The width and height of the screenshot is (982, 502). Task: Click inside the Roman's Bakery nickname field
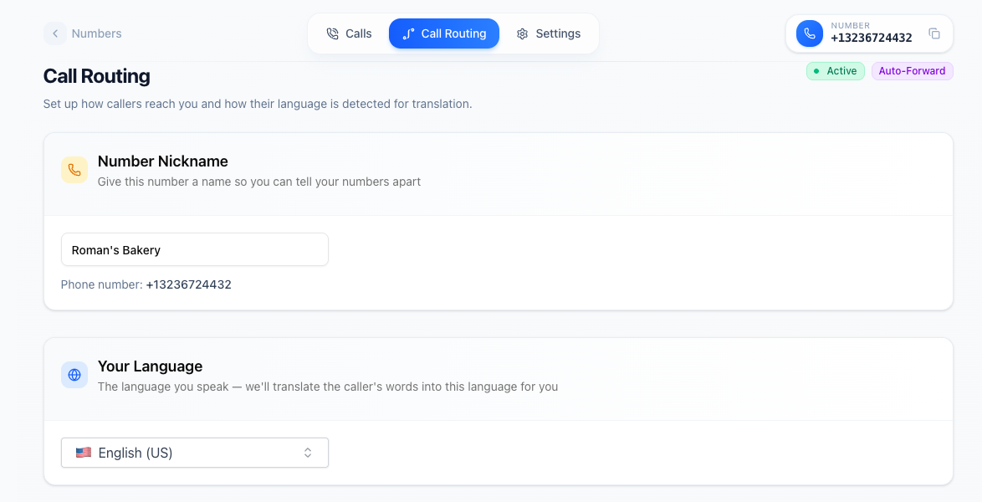pos(194,249)
